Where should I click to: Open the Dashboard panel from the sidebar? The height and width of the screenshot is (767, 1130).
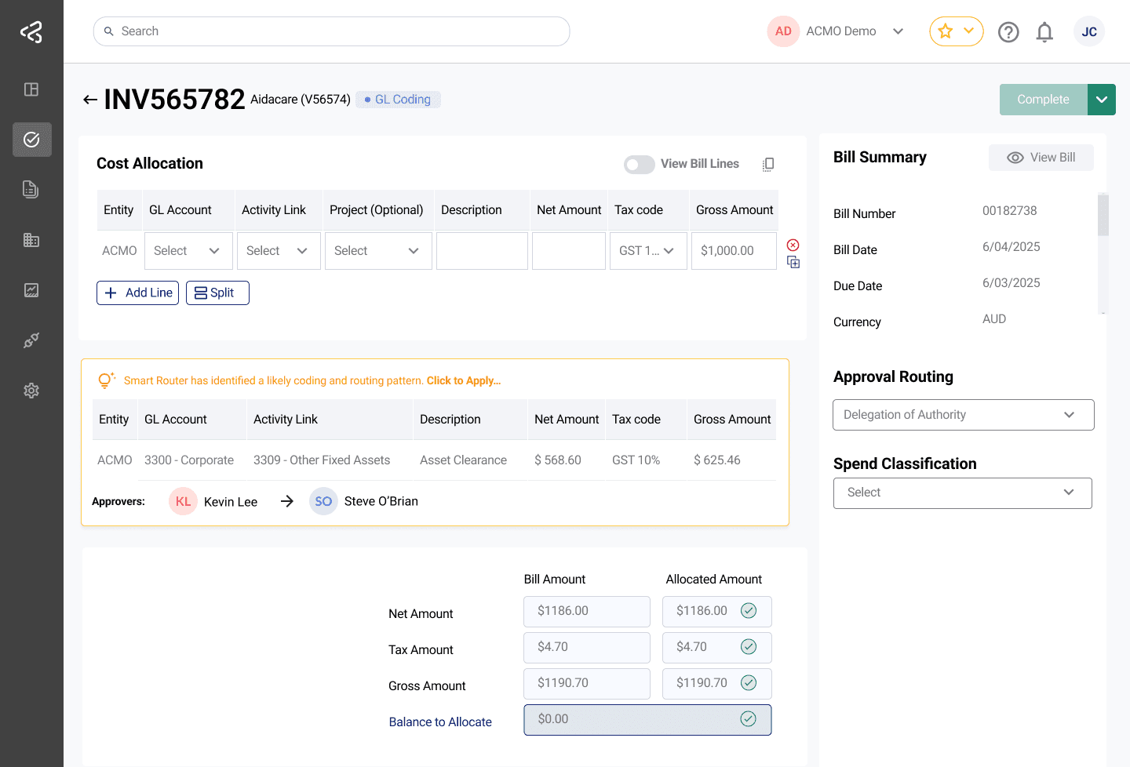point(31,89)
